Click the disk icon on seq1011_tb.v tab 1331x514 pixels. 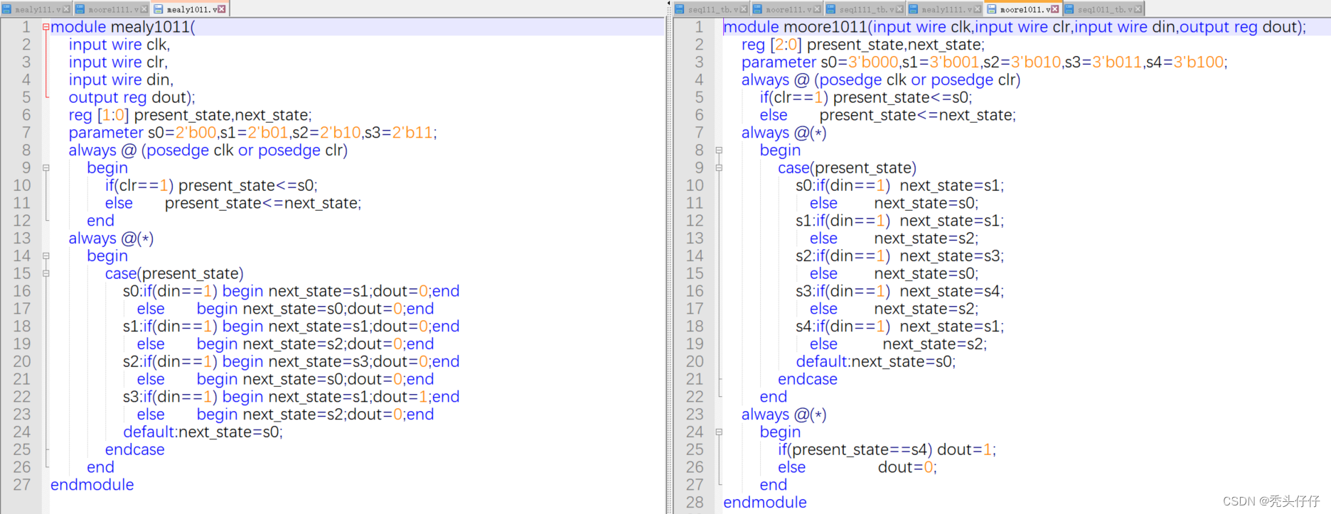coord(1069,9)
